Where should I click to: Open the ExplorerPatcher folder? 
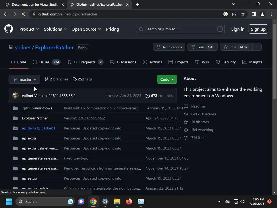tap(35, 118)
